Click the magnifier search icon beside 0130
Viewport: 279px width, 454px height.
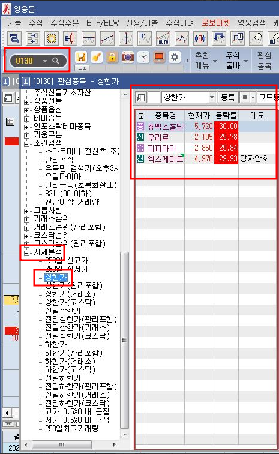point(56,61)
